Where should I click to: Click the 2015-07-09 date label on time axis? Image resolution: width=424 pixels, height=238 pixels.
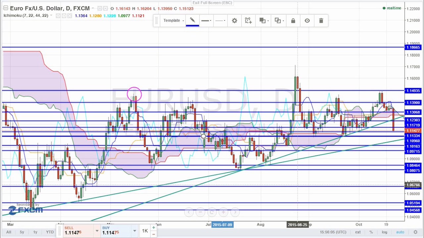222,225
